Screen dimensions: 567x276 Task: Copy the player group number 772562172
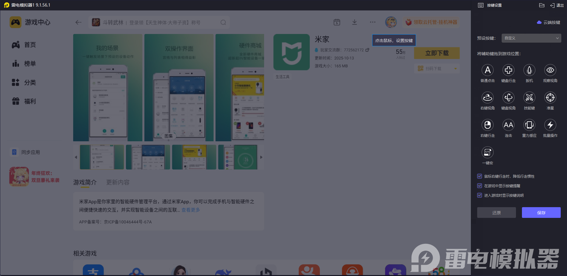tap(367, 50)
